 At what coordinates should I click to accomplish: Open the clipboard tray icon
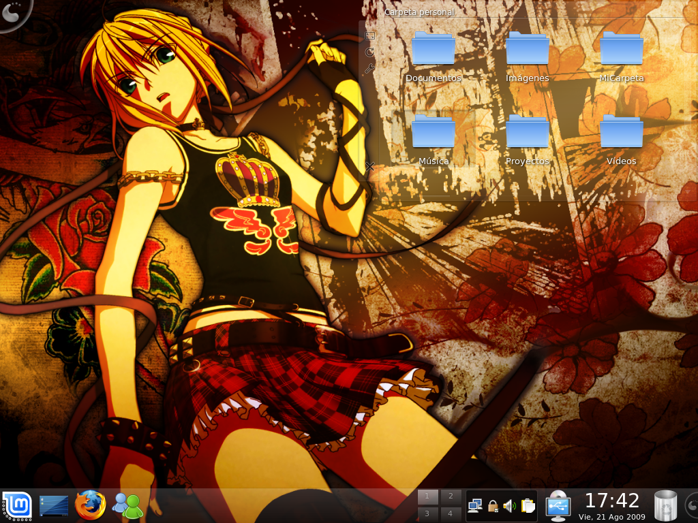528,506
